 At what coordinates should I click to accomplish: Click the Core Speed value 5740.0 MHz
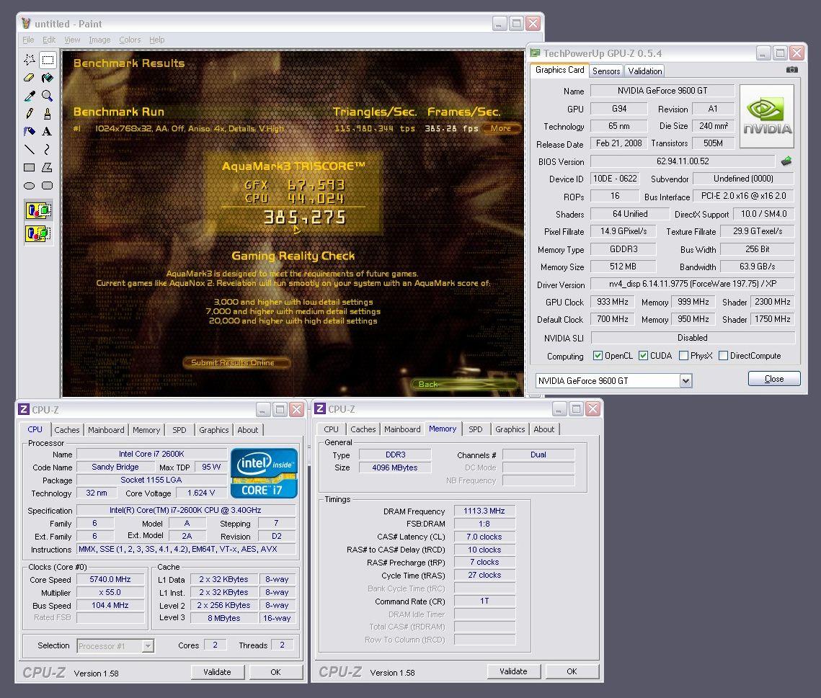pyautogui.click(x=110, y=579)
